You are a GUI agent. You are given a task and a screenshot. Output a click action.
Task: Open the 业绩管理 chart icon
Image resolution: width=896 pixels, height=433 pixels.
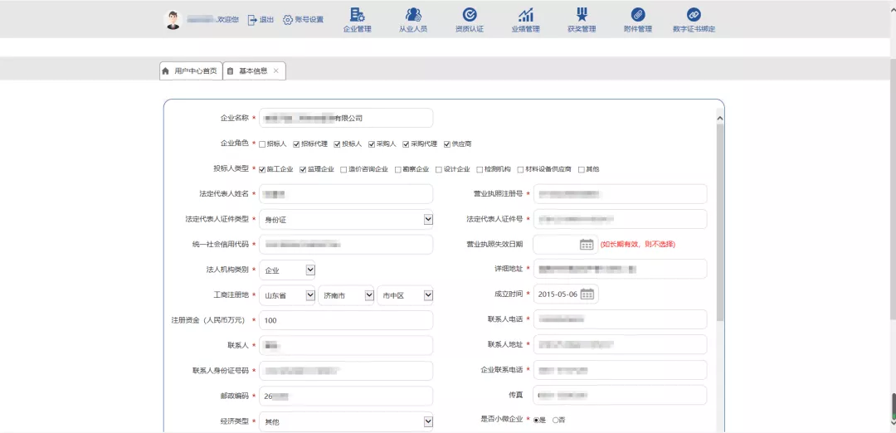525,15
